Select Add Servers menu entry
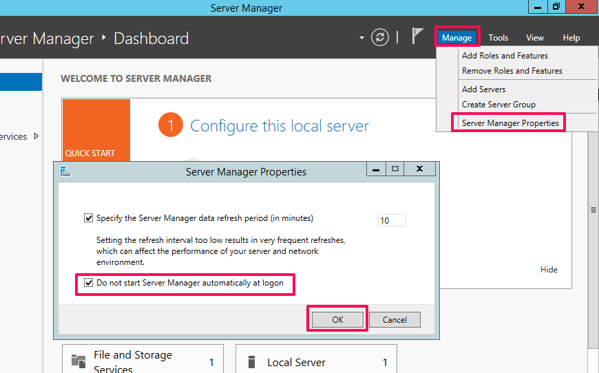 click(483, 89)
